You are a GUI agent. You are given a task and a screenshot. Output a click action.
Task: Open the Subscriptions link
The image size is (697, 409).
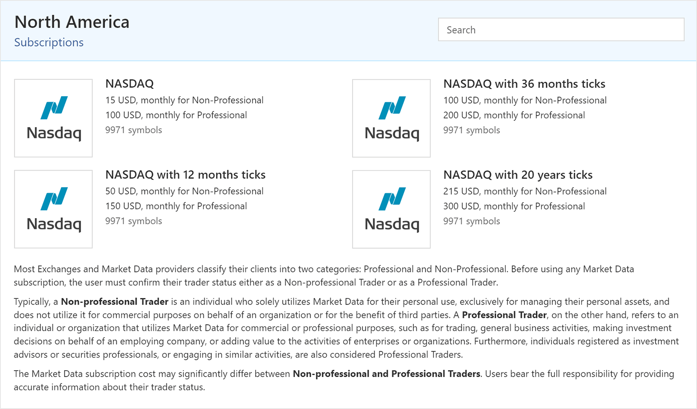(x=48, y=42)
